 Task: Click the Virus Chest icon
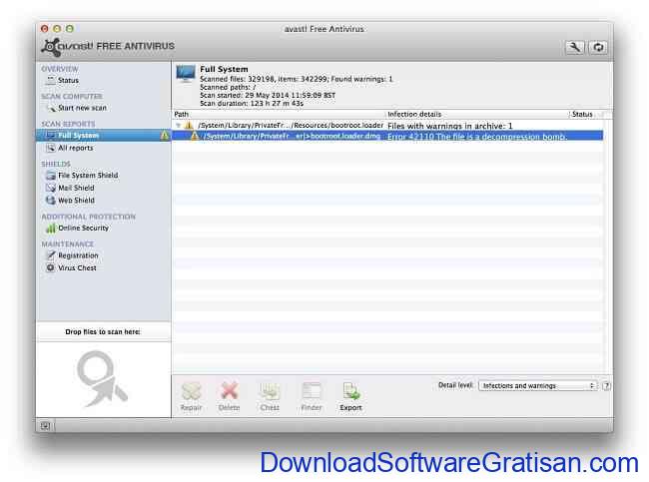[51, 267]
